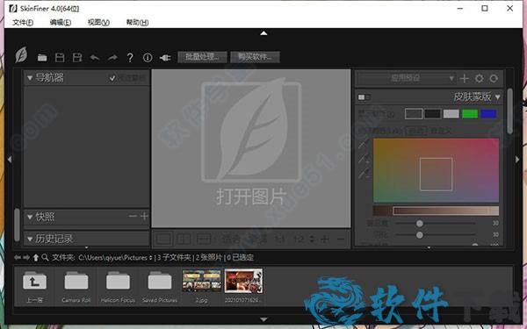Open the 文件(F) menu
The image size is (527, 329).
pyautogui.click(x=23, y=23)
